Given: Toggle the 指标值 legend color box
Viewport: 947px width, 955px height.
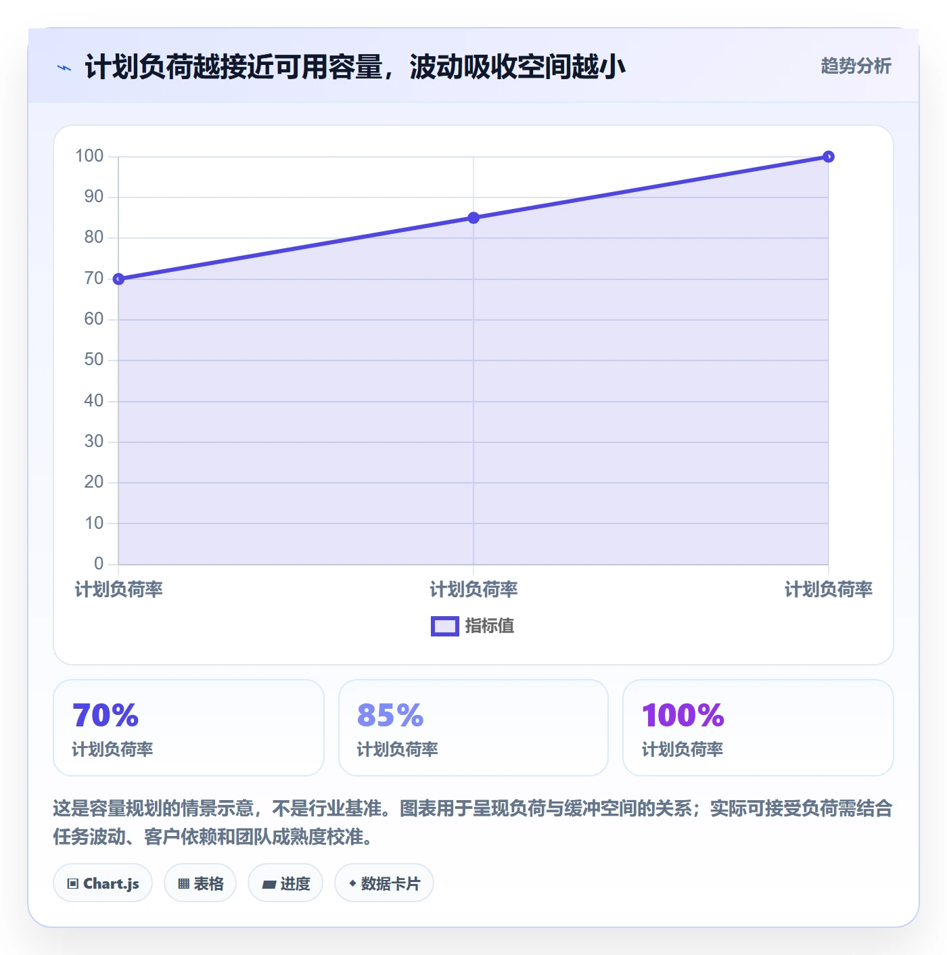Looking at the screenshot, I should click(445, 626).
